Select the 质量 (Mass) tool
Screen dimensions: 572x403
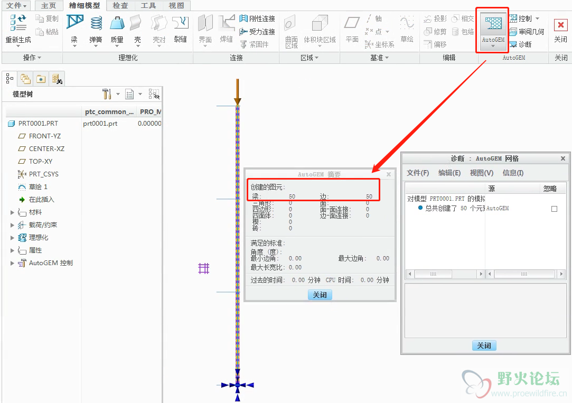[x=117, y=23]
